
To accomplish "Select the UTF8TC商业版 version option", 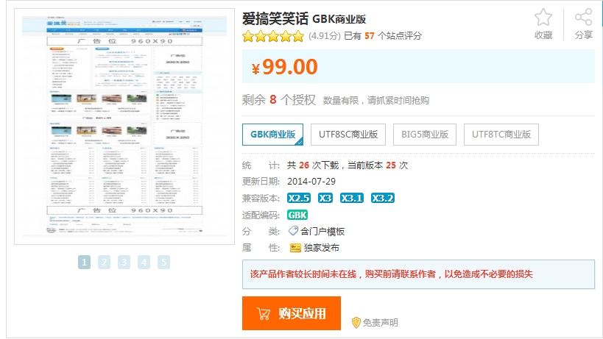I will coord(501,135).
